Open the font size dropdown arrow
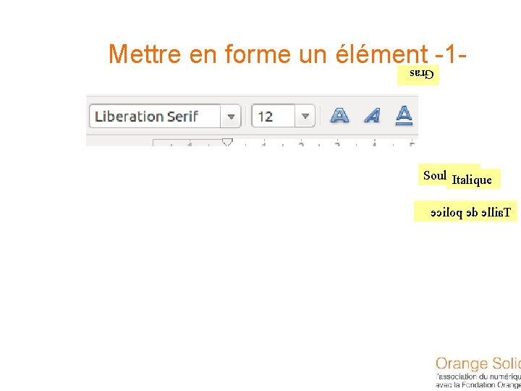 click(305, 116)
